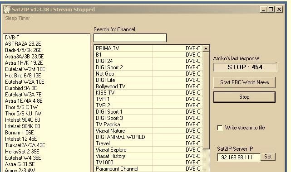The height and width of the screenshot is (172, 291).
Task: Select TVR 2 channel
Action: tap(148, 105)
